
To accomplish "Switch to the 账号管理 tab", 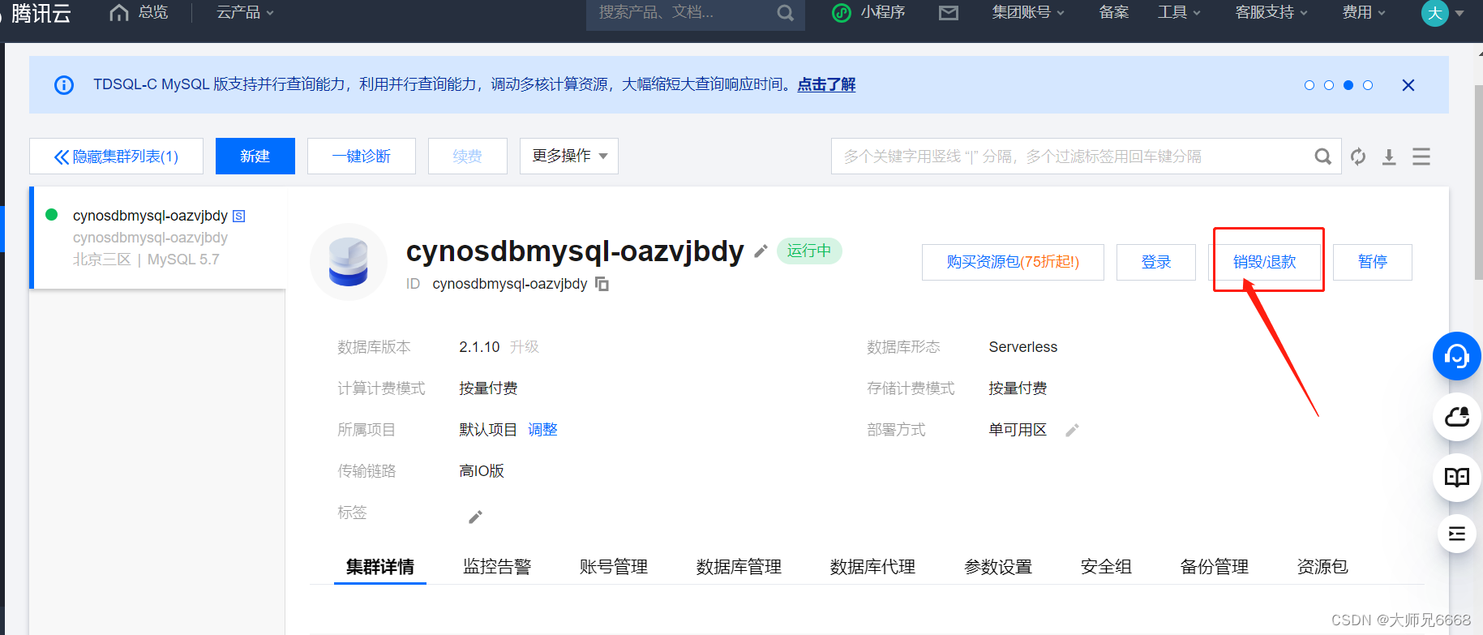I will (x=614, y=567).
